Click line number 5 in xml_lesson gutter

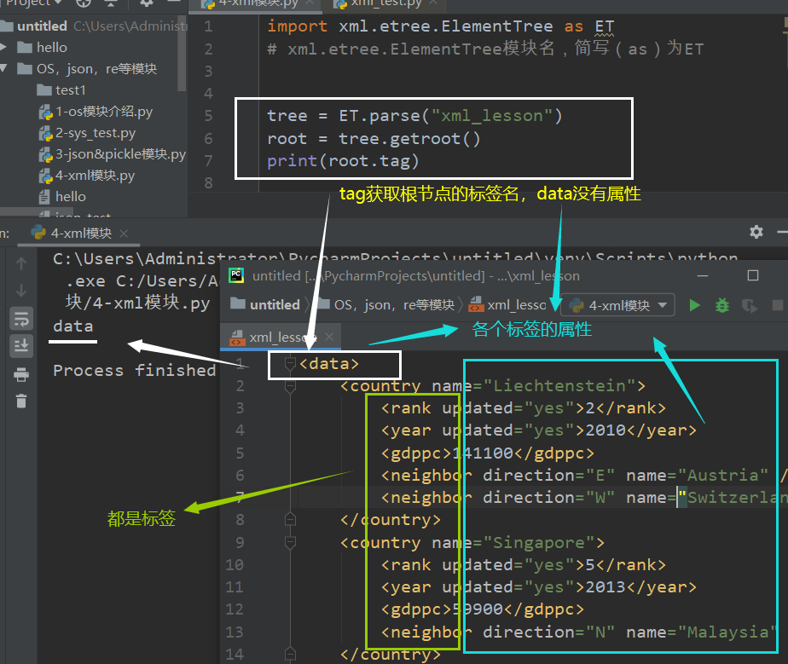click(240, 453)
